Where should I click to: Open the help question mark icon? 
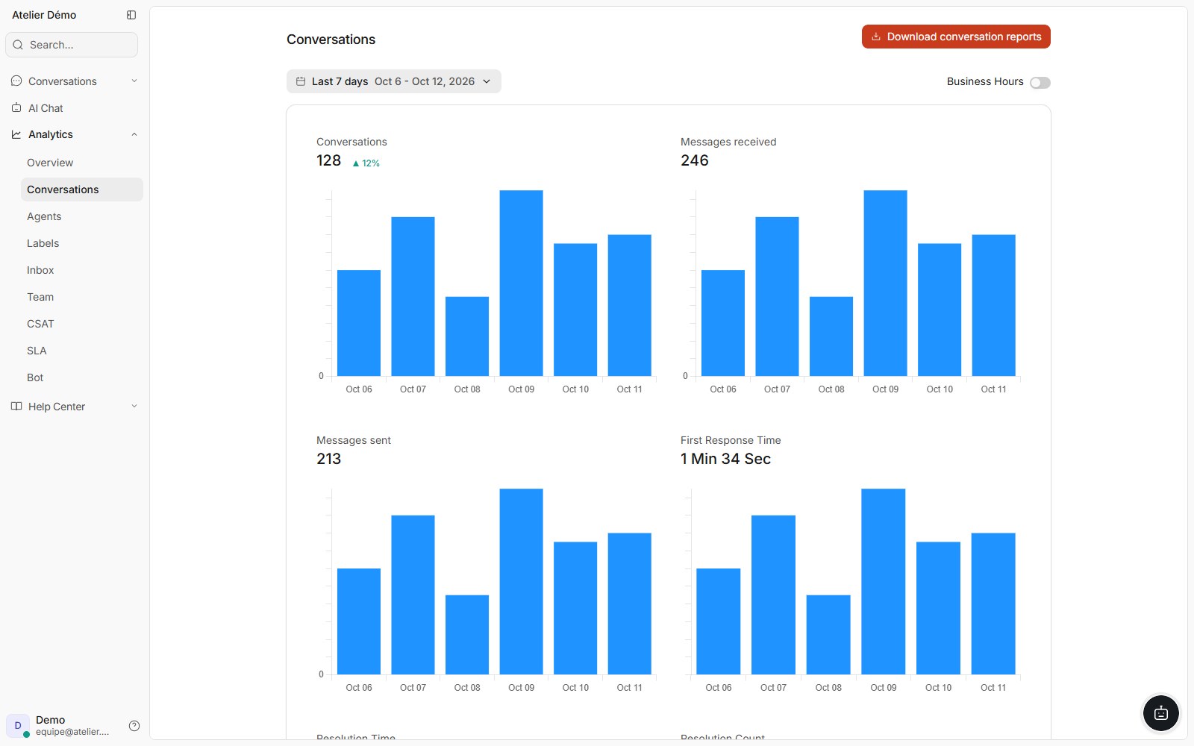(134, 726)
